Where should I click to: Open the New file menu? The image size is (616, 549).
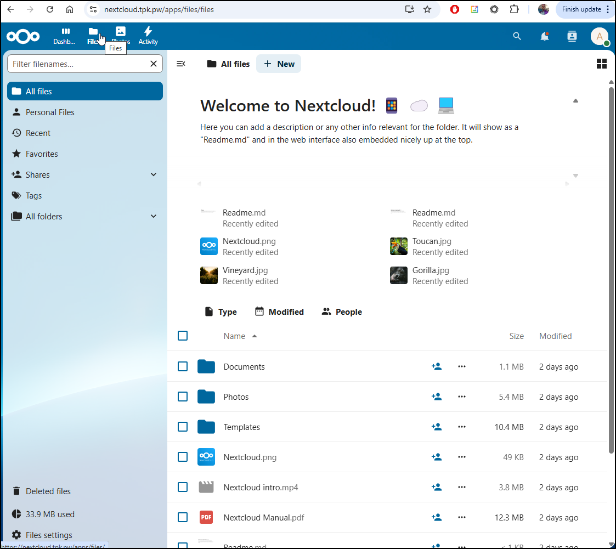point(279,64)
